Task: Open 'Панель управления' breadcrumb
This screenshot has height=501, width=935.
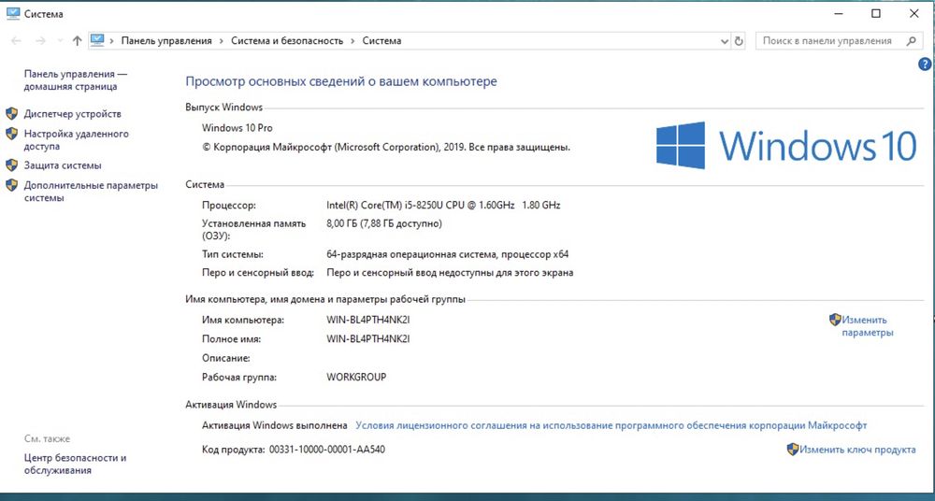Action: click(166, 40)
